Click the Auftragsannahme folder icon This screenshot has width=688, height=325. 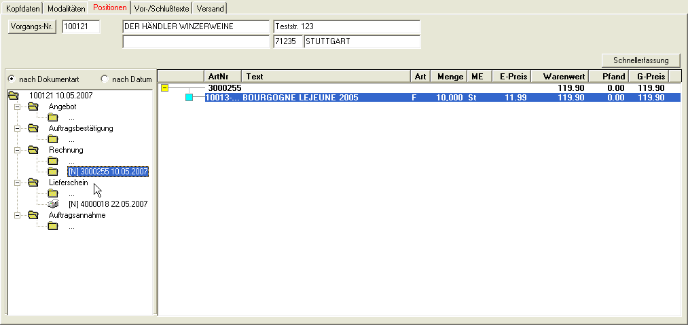click(32, 215)
